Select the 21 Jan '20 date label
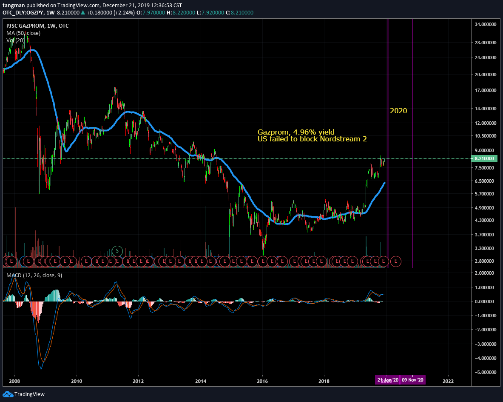Screen dimensions: 503x402 point(387,380)
